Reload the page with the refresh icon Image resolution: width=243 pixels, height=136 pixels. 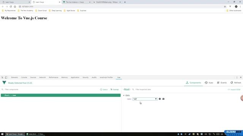coord(11,6)
